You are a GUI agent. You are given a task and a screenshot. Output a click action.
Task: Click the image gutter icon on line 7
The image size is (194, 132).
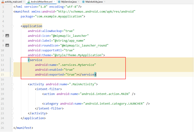pos(7,36)
